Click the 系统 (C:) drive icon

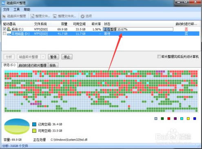(x=9, y=29)
